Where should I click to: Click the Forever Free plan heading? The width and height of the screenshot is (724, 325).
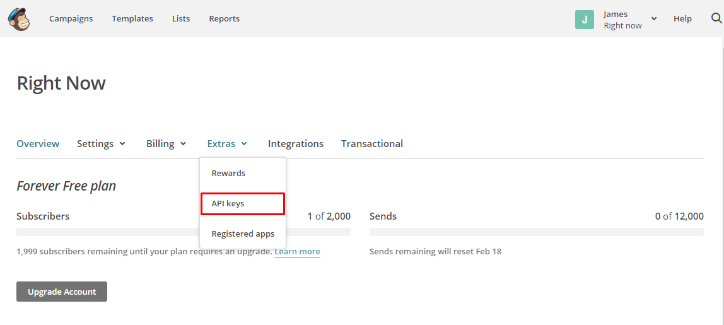point(66,186)
